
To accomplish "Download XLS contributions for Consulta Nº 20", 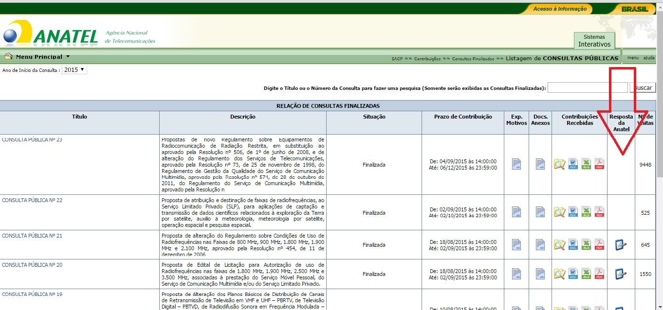I will pyautogui.click(x=586, y=274).
